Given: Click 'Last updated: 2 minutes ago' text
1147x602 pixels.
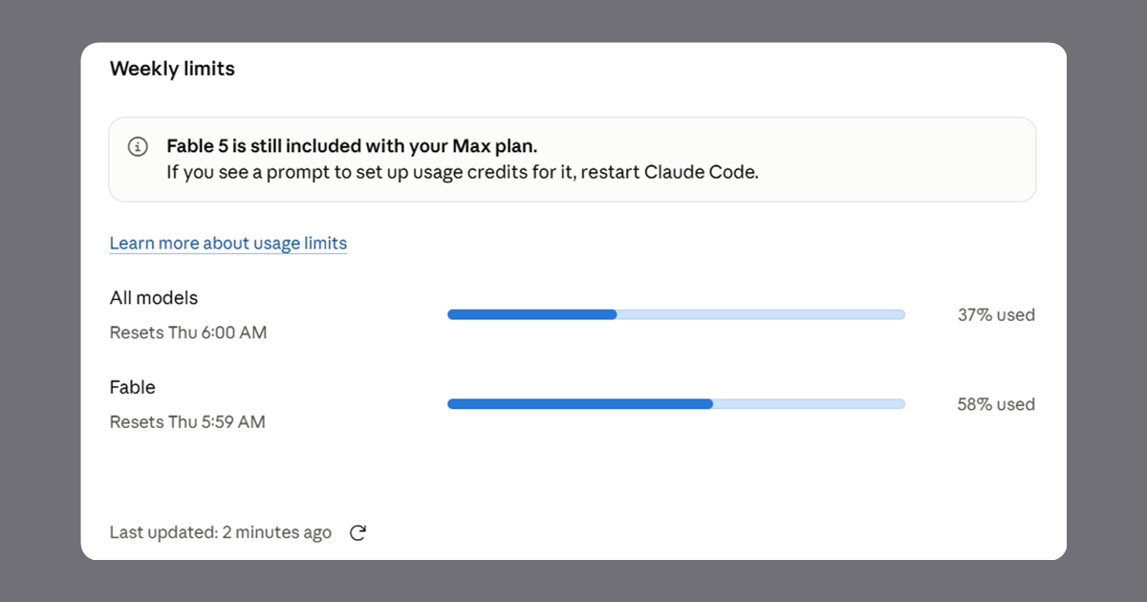Looking at the screenshot, I should tap(221, 532).
